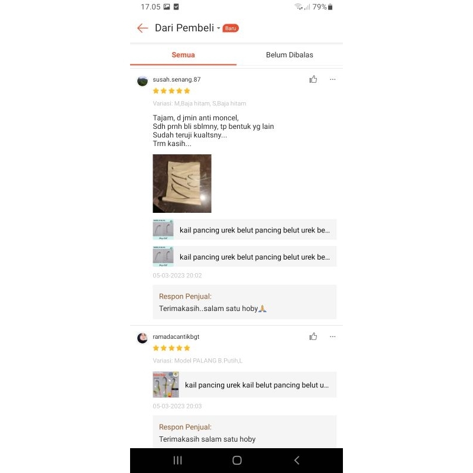Viewport: 473px width, 473px height.
Task: Tap the susah.senang.87 username
Action: (176, 79)
